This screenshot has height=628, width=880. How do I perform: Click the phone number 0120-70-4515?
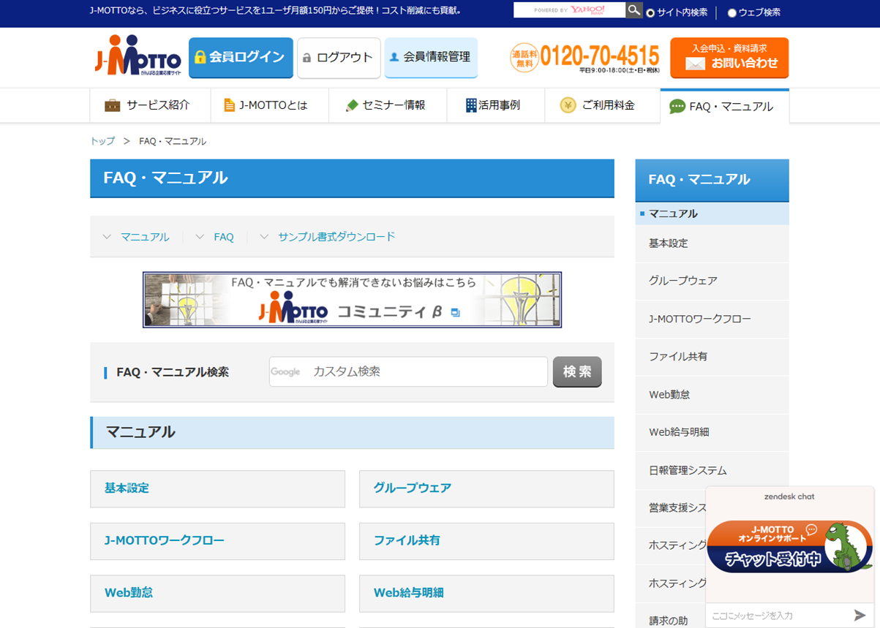pos(600,56)
